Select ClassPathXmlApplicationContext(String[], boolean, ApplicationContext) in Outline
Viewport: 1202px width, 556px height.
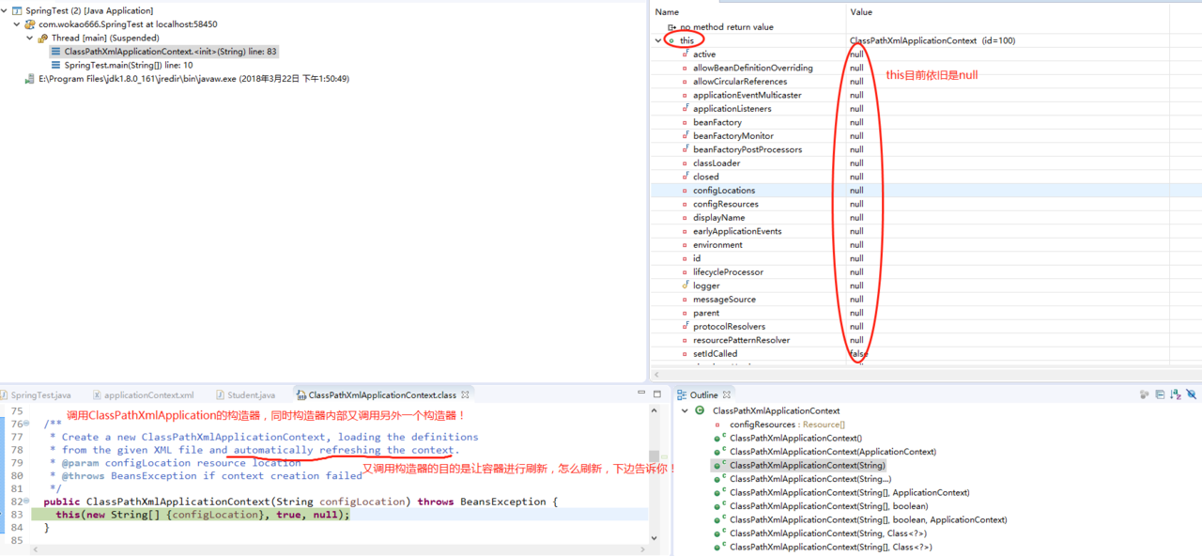click(859, 519)
